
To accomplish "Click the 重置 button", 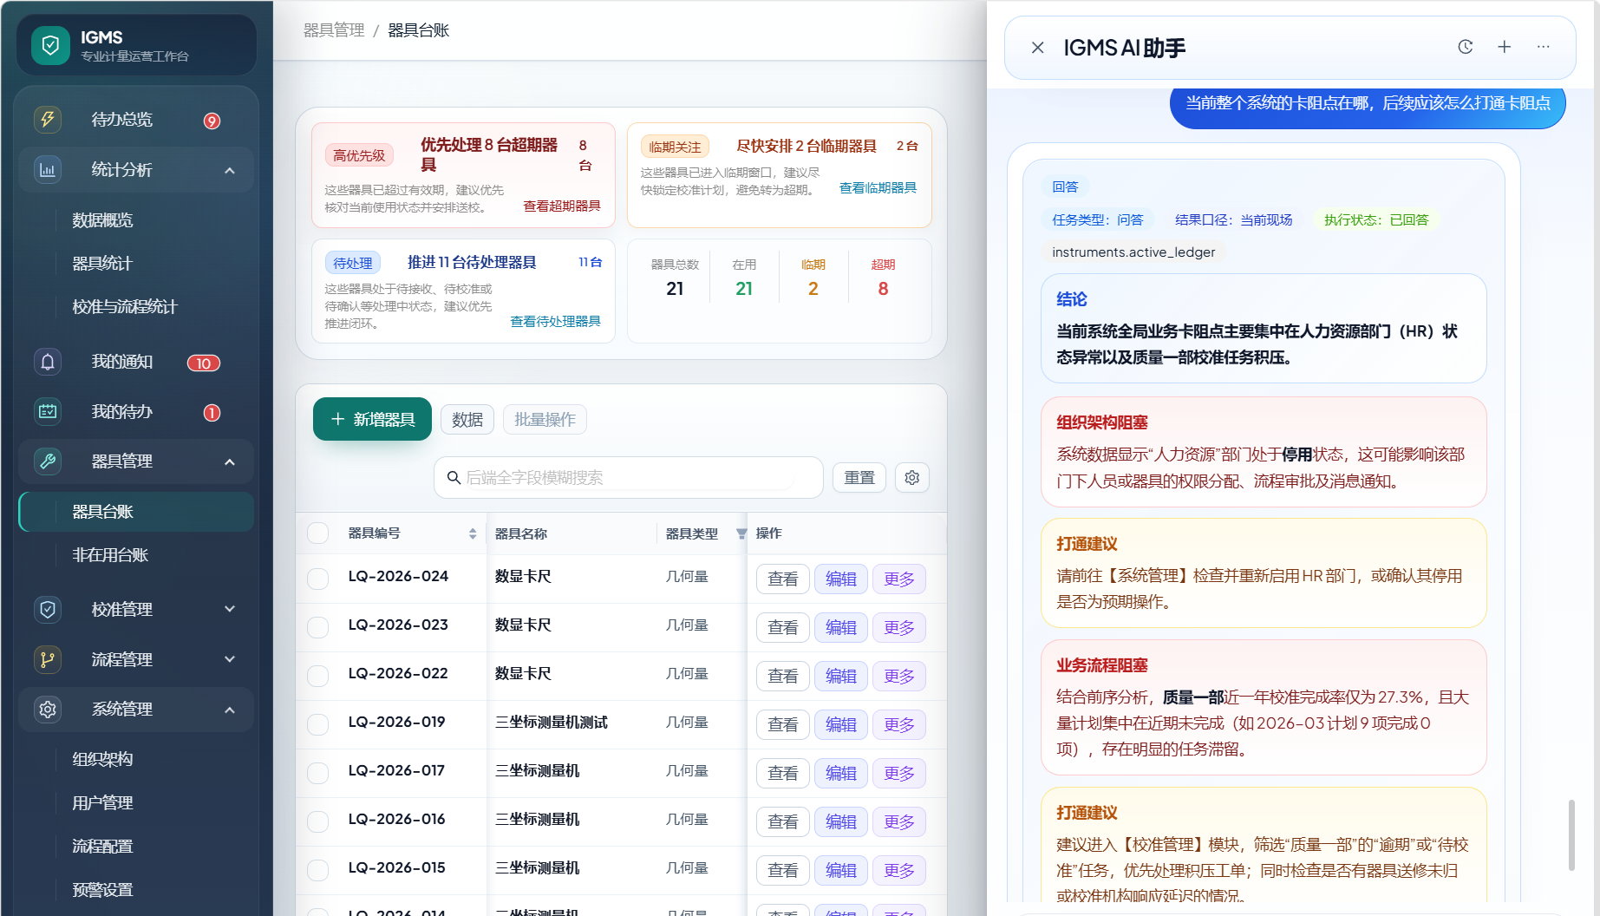I will coord(859,478).
